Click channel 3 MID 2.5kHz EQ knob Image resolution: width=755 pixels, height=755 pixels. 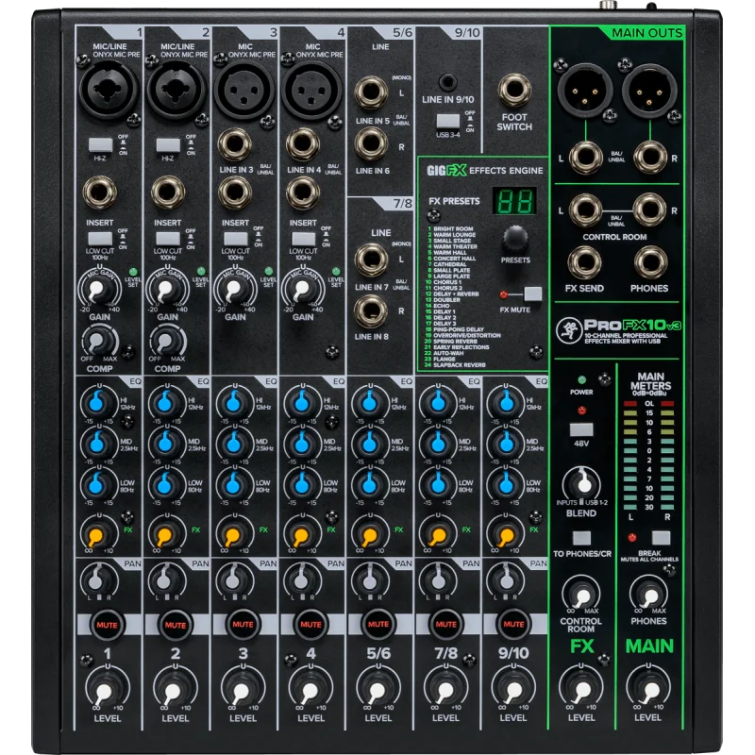[x=234, y=444]
